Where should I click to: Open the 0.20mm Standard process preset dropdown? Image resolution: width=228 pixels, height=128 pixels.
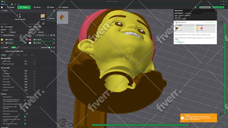(26, 51)
